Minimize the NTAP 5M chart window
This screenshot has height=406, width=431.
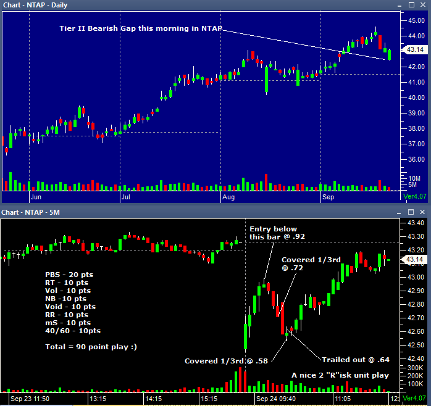(x=400, y=212)
